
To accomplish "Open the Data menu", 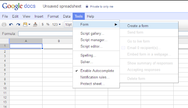I will (x=67, y=16).
